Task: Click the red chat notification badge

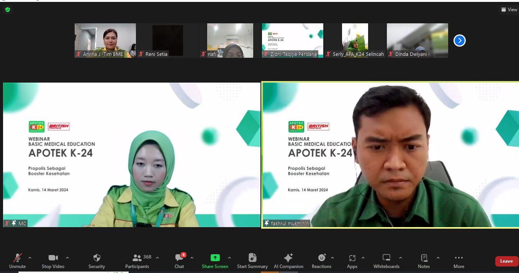Action: pos(183,255)
